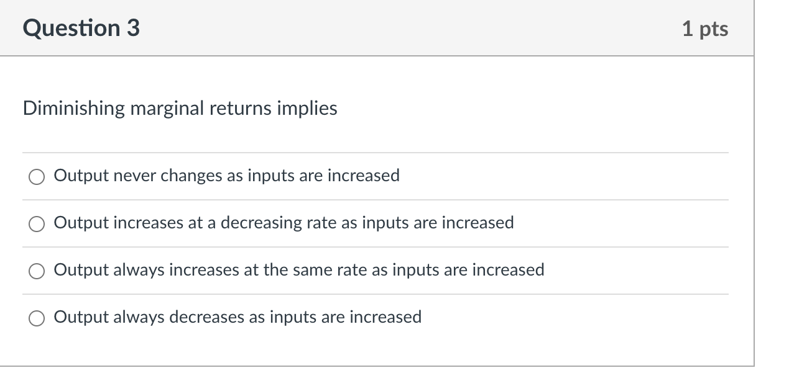Screen dimensions: 812x391
Task: Click the number "3" in the question heading
Action: 133,29
